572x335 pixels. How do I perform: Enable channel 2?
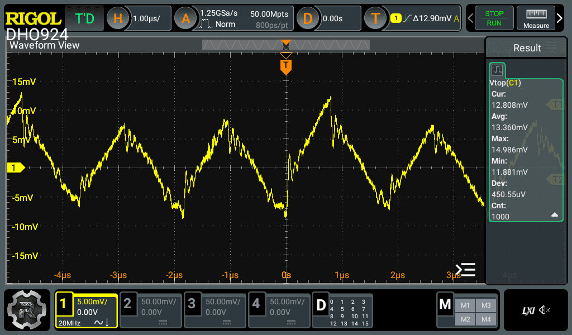(x=151, y=312)
